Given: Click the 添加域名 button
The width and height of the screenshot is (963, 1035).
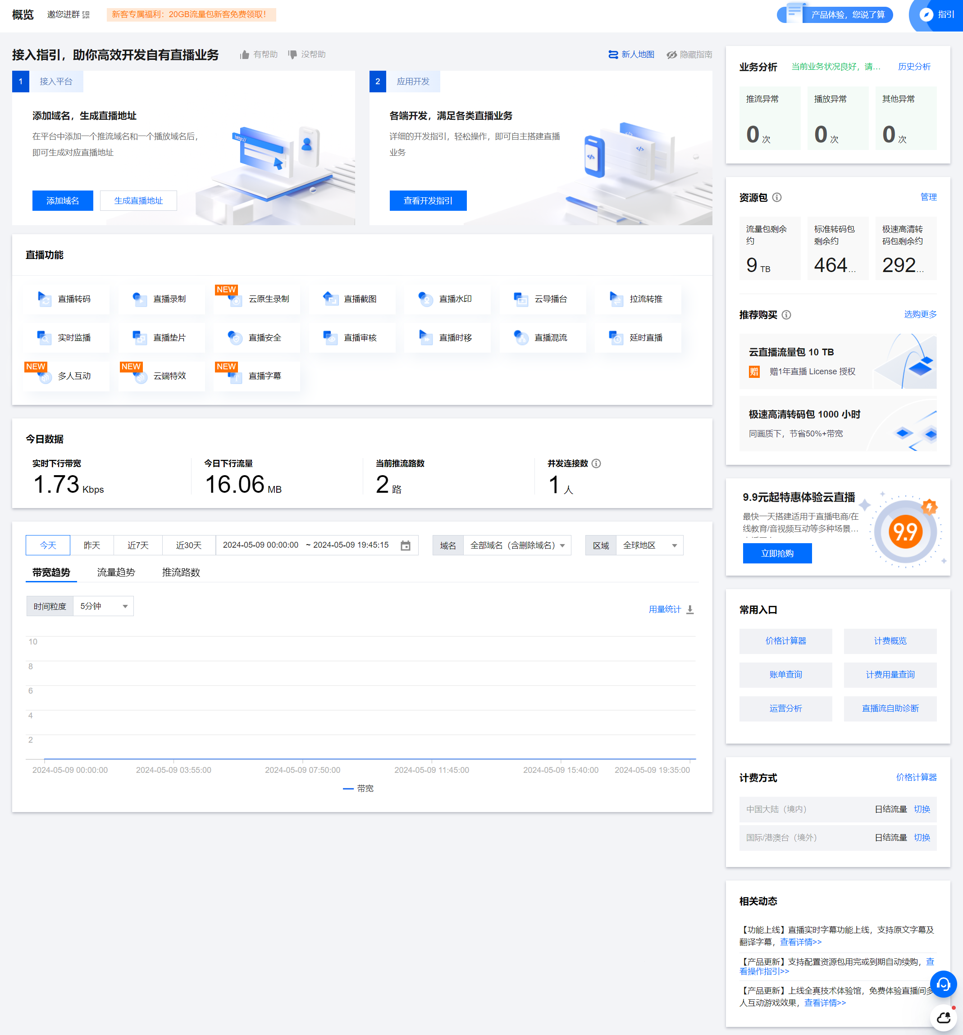Looking at the screenshot, I should tap(63, 200).
